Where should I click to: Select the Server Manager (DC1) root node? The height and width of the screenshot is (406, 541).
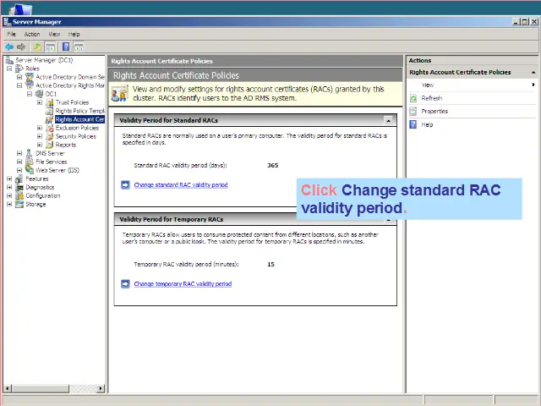44,60
